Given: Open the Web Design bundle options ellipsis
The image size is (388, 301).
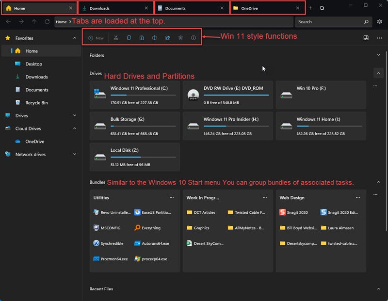Looking at the screenshot, I should (358, 197).
